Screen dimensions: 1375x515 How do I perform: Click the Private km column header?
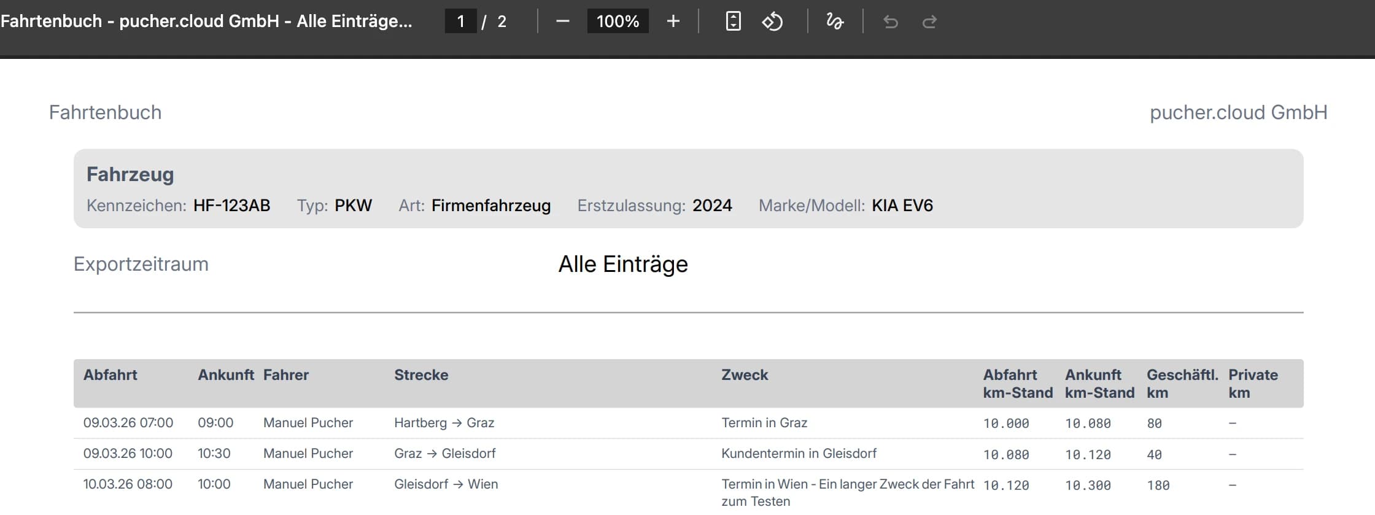pos(1253,384)
